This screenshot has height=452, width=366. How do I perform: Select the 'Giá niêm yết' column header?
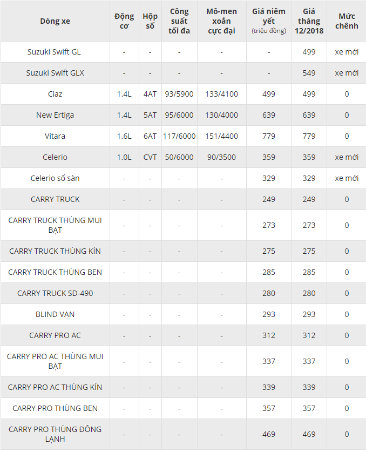(x=269, y=21)
